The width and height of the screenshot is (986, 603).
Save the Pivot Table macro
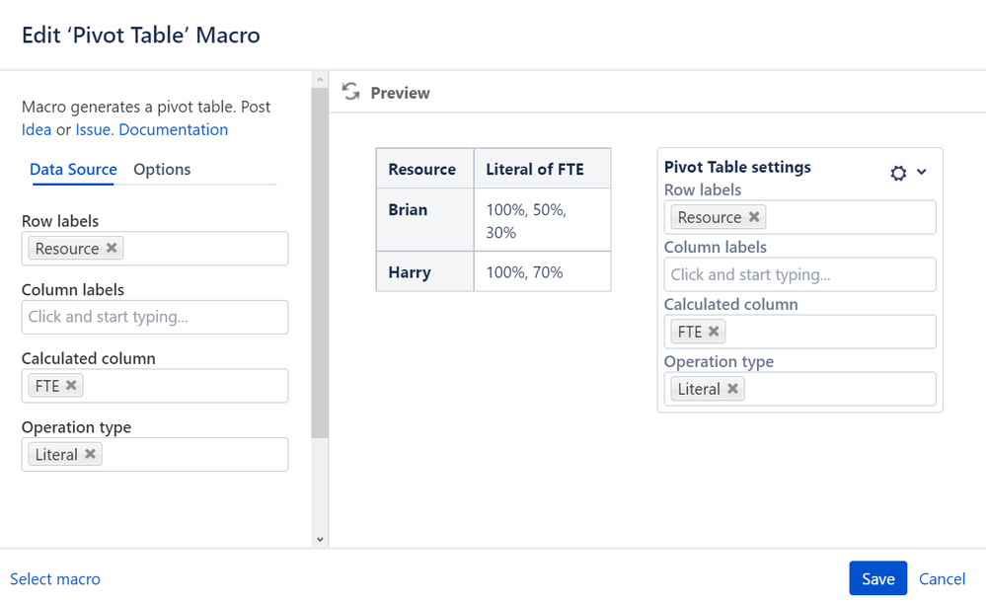[x=877, y=578]
